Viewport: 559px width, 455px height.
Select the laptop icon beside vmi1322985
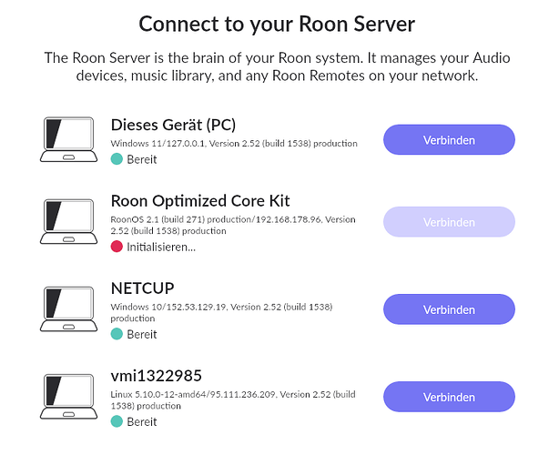click(68, 396)
